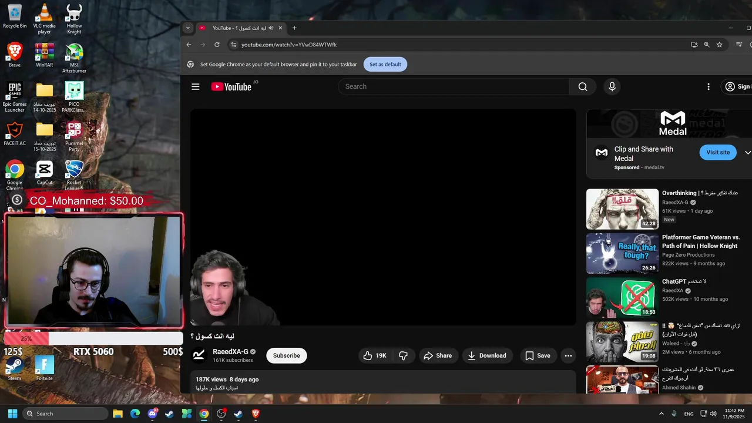Go back using Chrome's back arrow

coord(189,45)
